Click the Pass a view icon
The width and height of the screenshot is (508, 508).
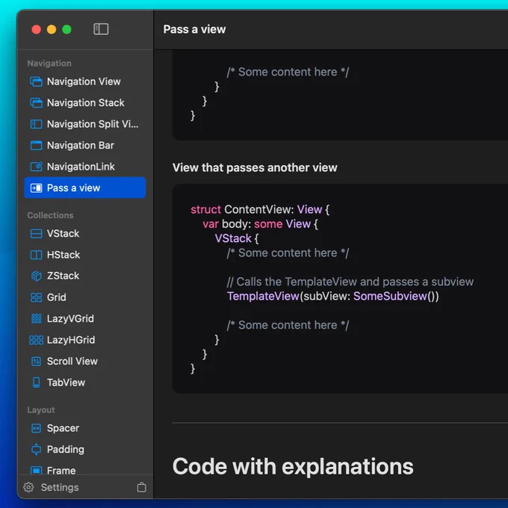click(36, 188)
